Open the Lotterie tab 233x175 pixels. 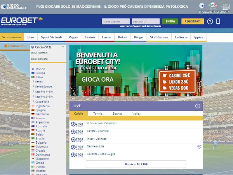click(181, 37)
